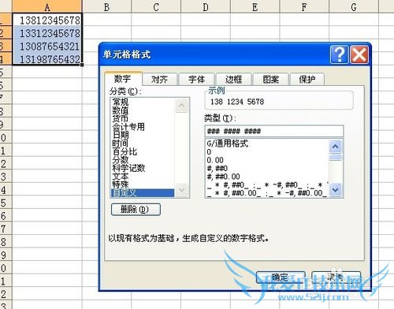The height and width of the screenshot is (309, 394).
Task: Select cell with 13312345678
Action: (47, 32)
